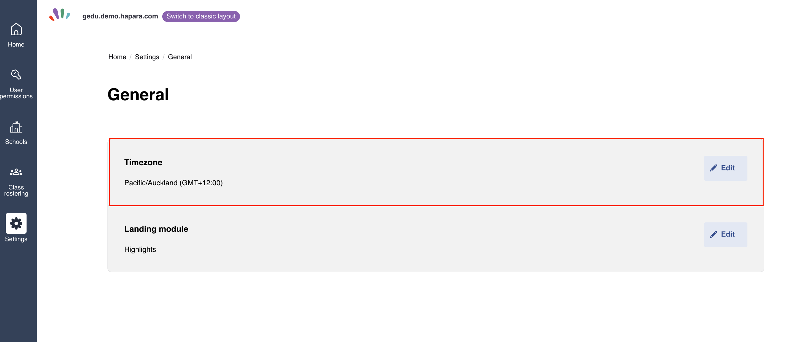
Task: Click the pencil icon beside Landing module Edit
Action: click(x=714, y=234)
